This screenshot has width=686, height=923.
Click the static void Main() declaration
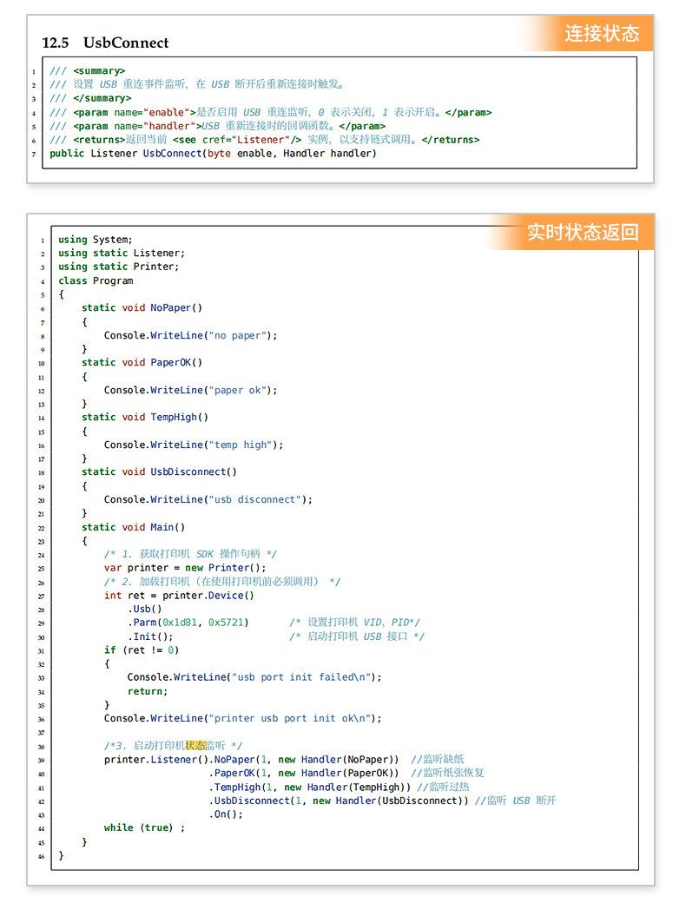pos(134,527)
